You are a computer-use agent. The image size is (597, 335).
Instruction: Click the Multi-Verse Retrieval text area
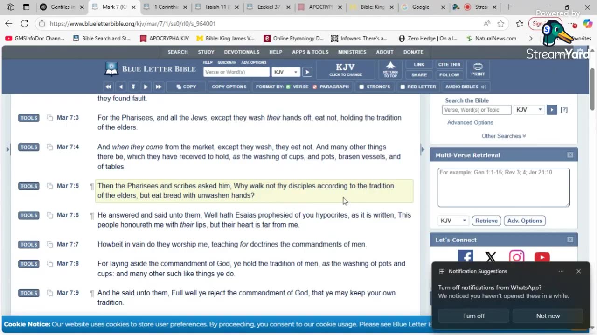(x=504, y=187)
